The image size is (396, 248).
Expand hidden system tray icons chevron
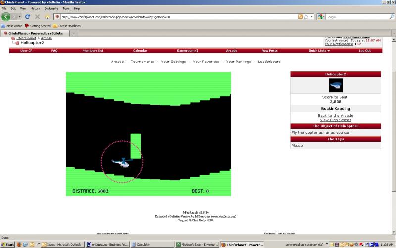point(327,244)
